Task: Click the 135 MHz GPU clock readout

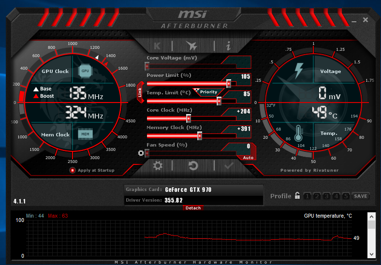Action: coord(86,93)
